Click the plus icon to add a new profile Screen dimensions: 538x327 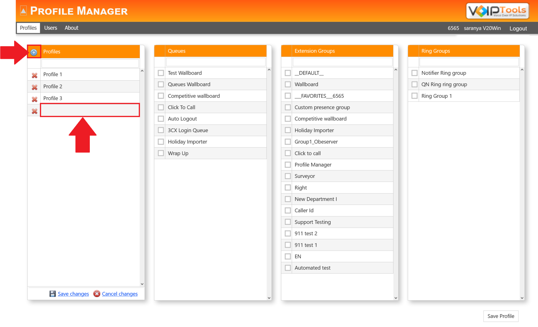click(x=34, y=52)
